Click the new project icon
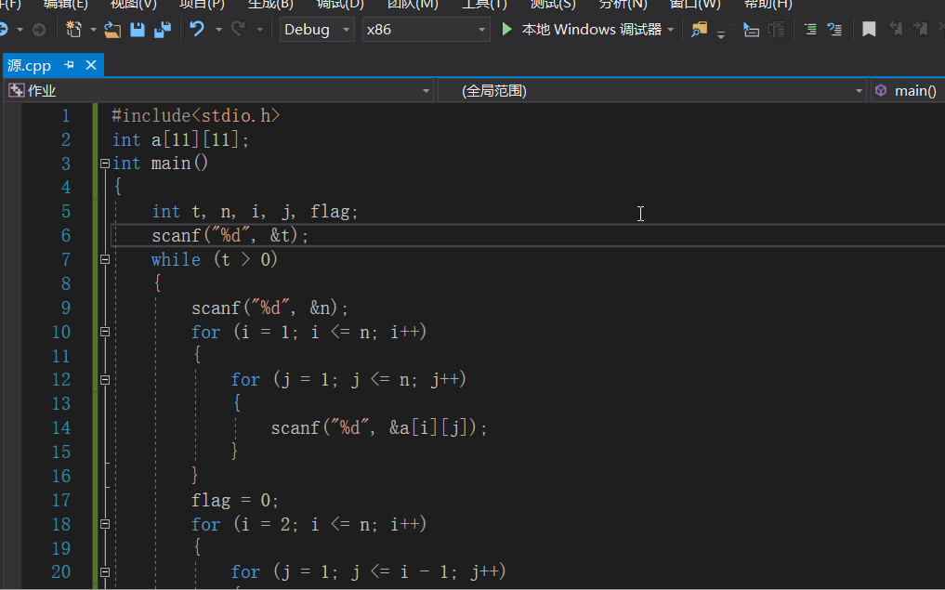 [74, 30]
